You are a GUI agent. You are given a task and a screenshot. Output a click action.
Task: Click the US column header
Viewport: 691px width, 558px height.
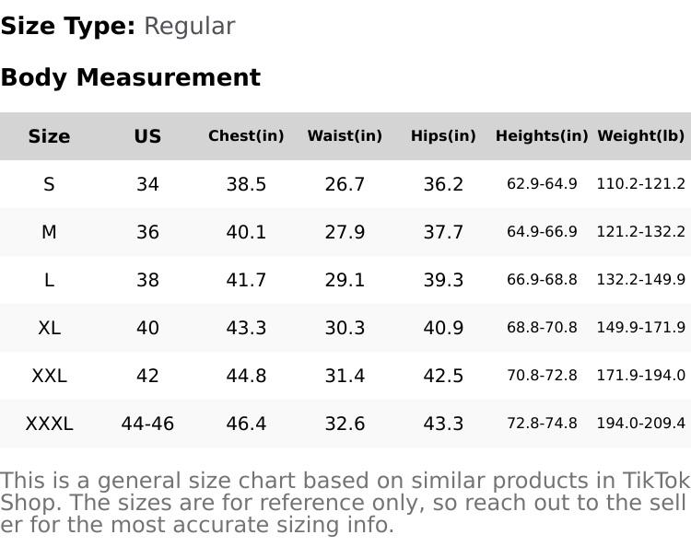tap(147, 136)
